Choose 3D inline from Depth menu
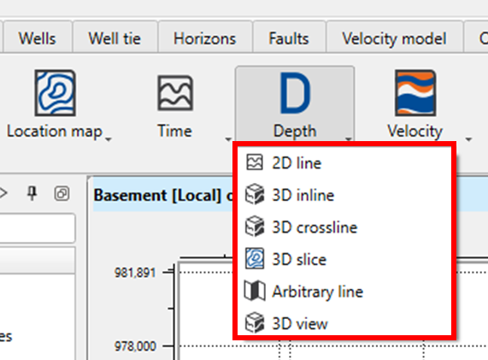 coord(303,195)
